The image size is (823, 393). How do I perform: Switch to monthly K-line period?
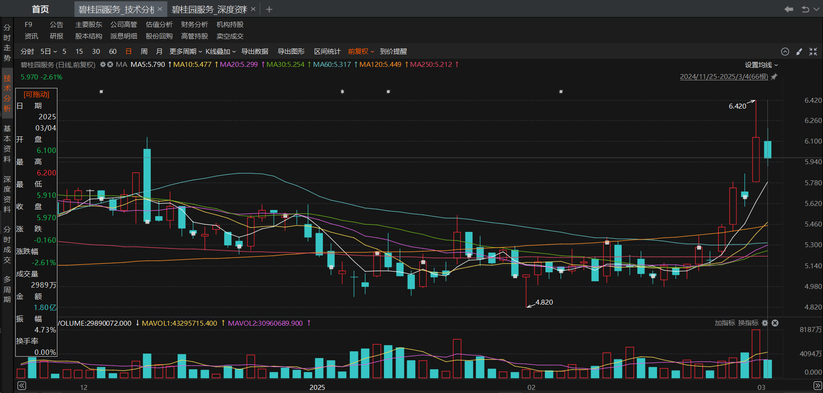coord(159,52)
